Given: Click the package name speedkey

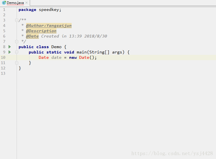Looking at the screenshot, I should coord(49,10).
